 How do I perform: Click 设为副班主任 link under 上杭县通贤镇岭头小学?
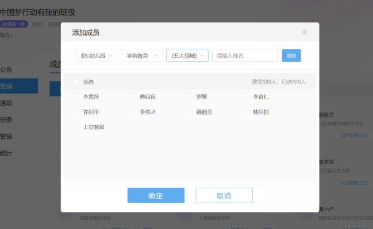tap(354, 135)
